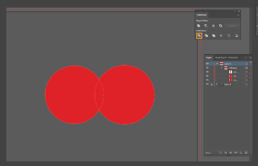Apply Exclude shape mode
The height and width of the screenshot is (166, 258).
point(220,26)
